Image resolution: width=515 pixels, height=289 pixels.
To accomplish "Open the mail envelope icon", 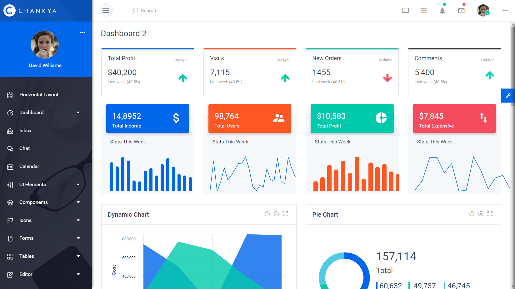I will tap(461, 11).
